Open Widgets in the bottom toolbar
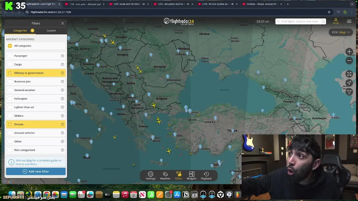This screenshot has width=358, height=201. (192, 176)
